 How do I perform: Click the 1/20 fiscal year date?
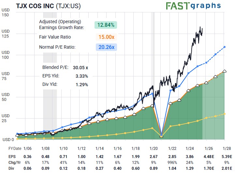[x=154, y=149]
